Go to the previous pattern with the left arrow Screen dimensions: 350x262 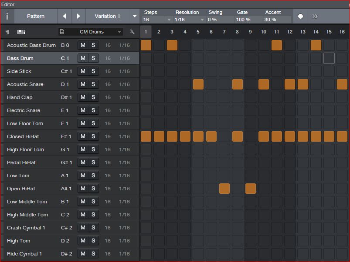pos(65,16)
